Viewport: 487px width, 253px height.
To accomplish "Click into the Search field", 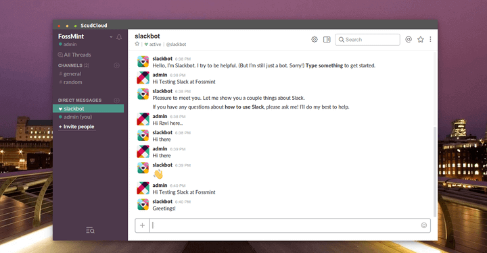I will click(x=367, y=40).
